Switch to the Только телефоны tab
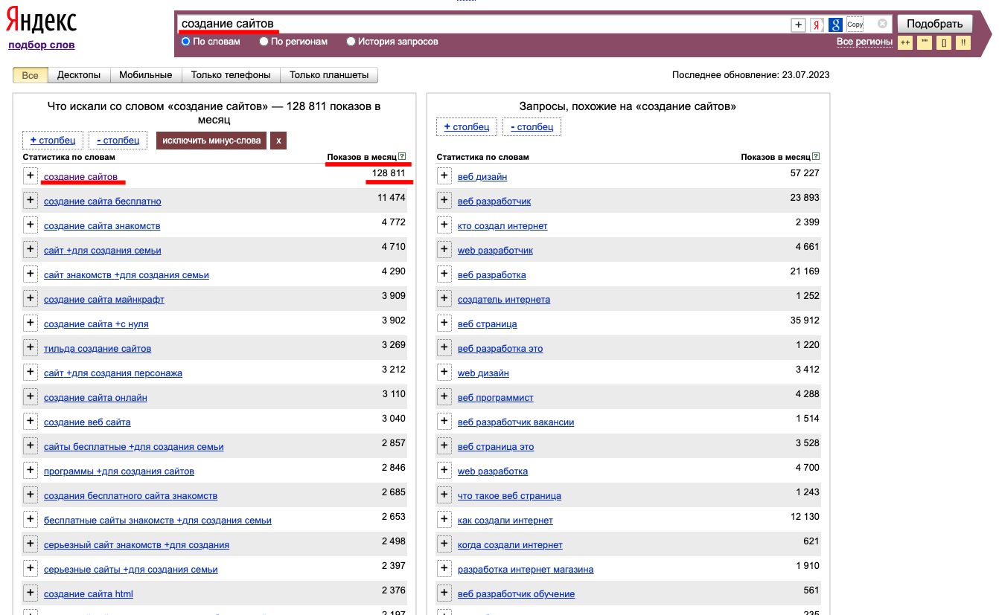Viewport: 999px width, 615px height. click(x=231, y=75)
